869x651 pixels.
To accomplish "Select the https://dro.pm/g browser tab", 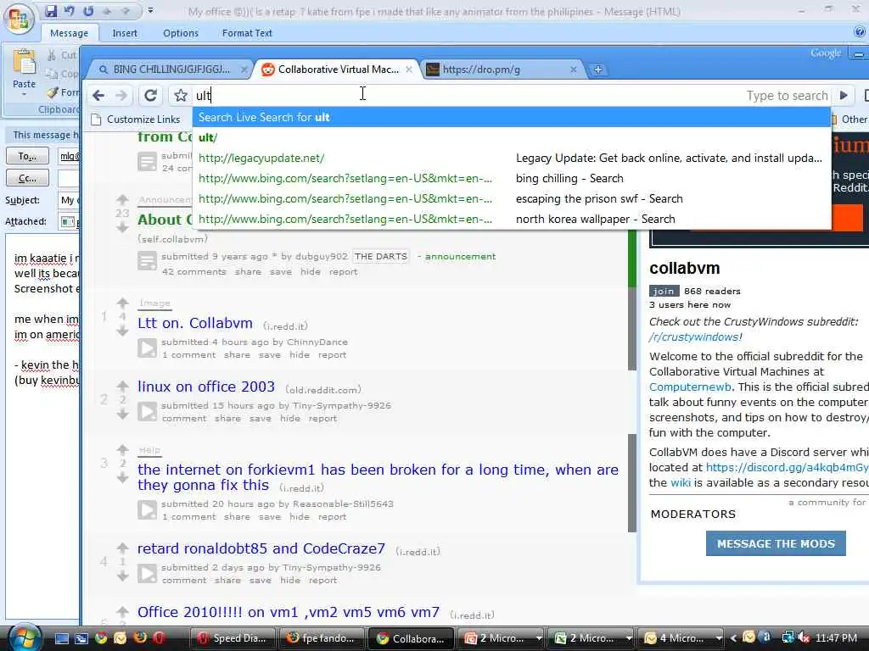I will coord(500,70).
